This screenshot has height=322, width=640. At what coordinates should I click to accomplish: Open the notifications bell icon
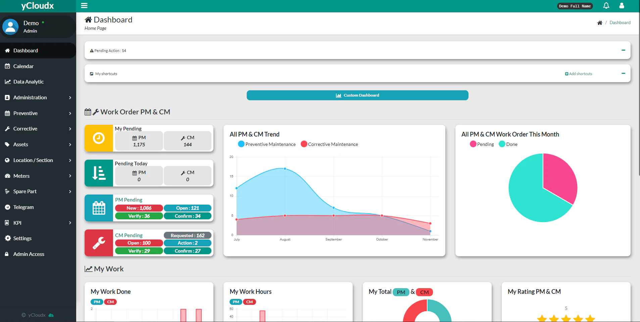pyautogui.click(x=606, y=6)
